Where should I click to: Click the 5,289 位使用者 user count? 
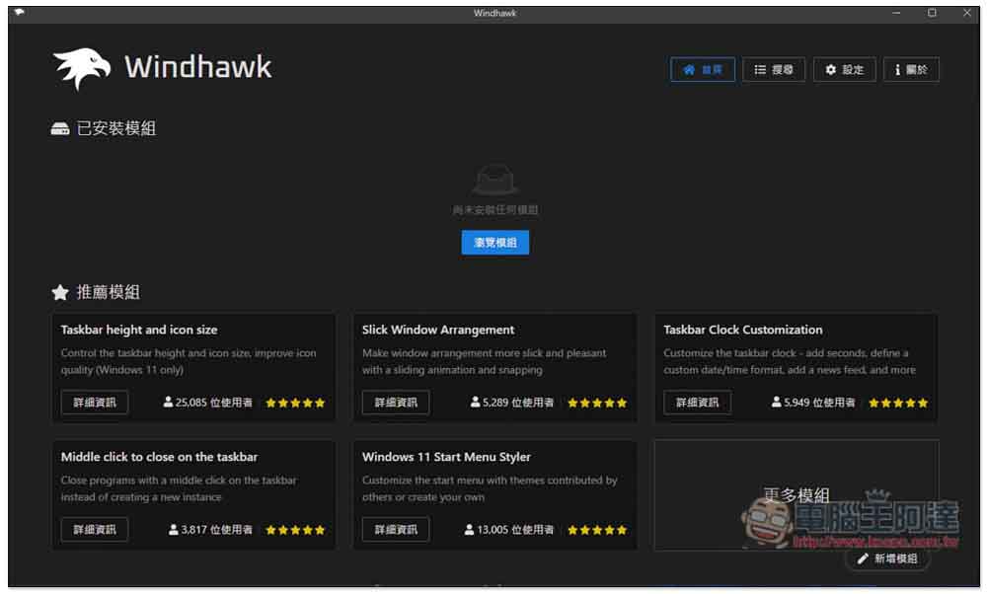pos(512,403)
